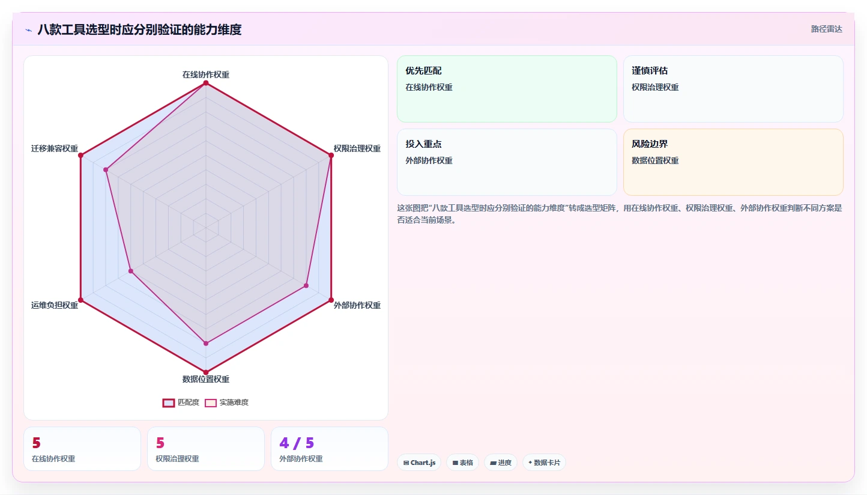Open the 风险边界 card
867x495 pixels.
click(x=733, y=162)
